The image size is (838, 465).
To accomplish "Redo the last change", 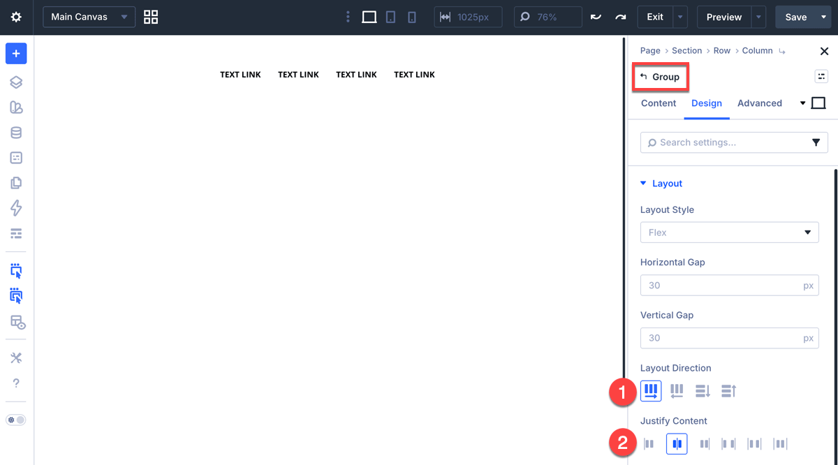I will [x=620, y=17].
